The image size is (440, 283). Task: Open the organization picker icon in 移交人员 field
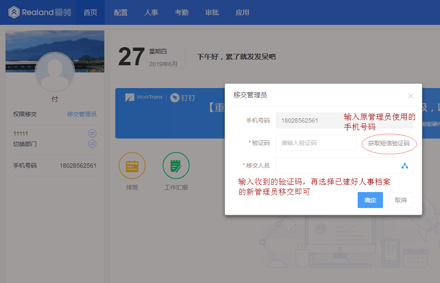(405, 166)
